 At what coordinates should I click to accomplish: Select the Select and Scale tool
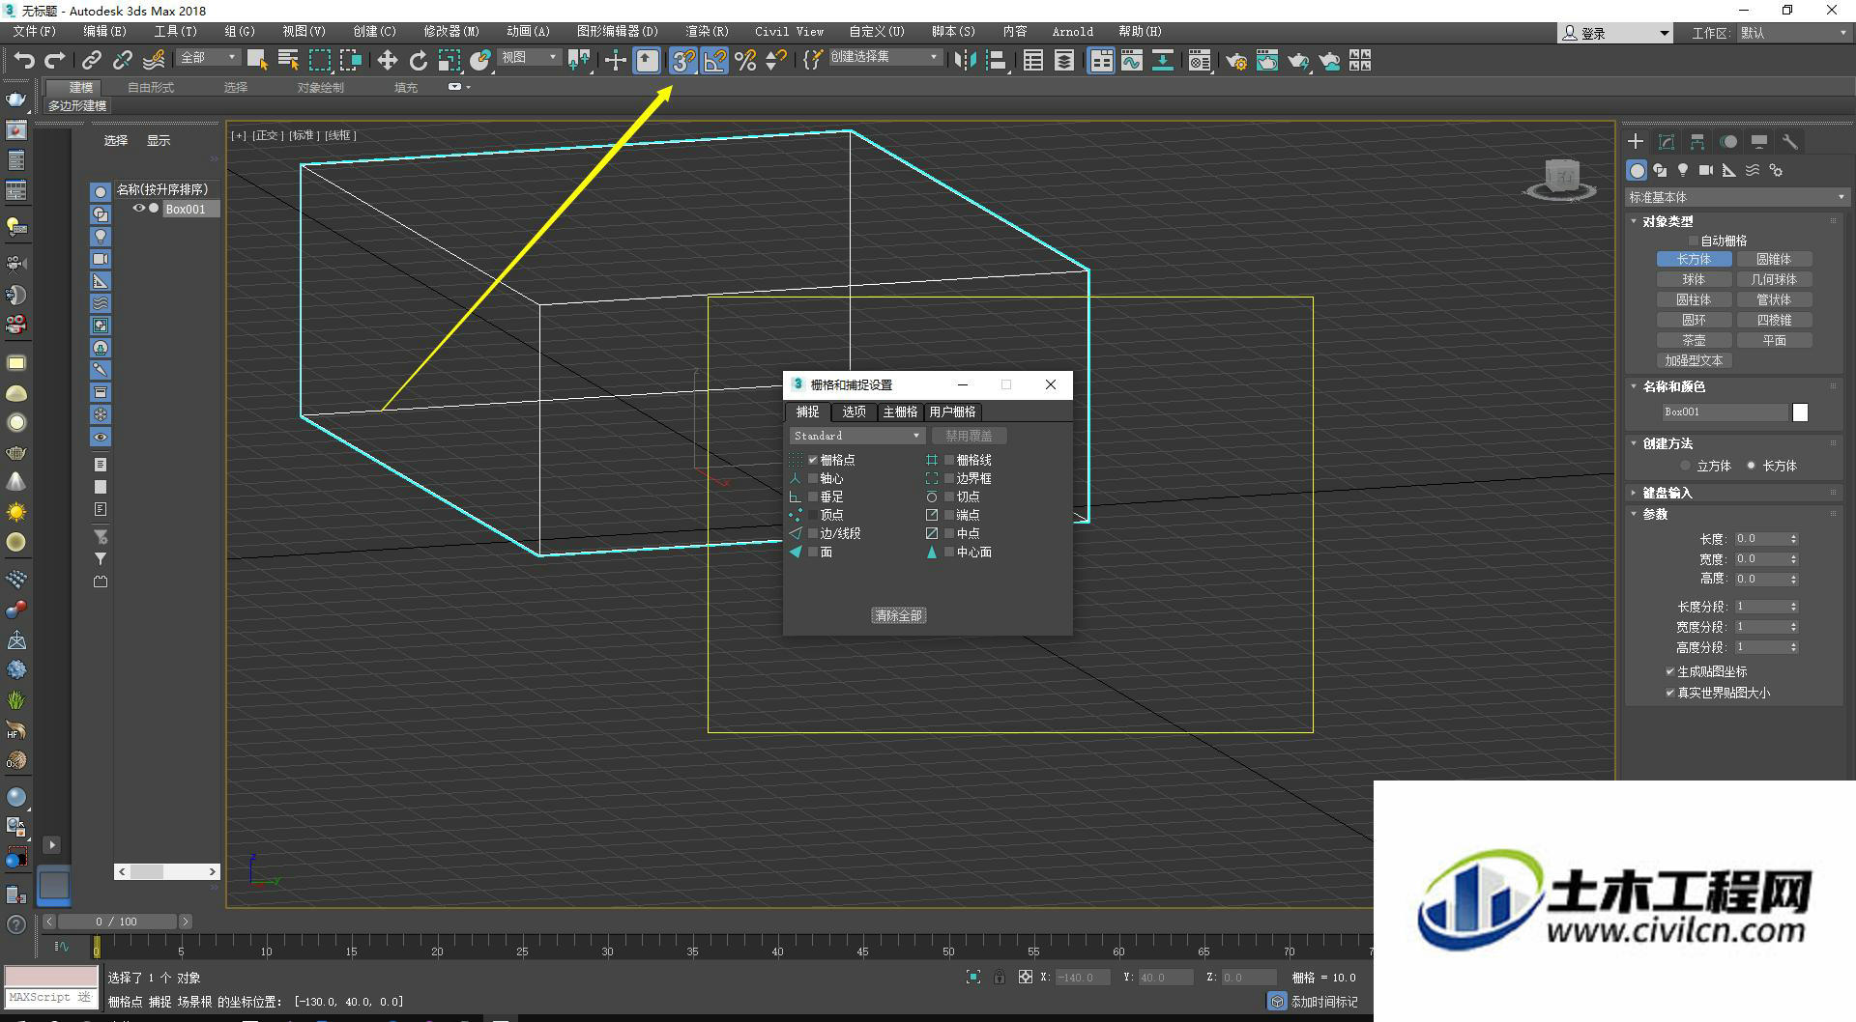(449, 60)
